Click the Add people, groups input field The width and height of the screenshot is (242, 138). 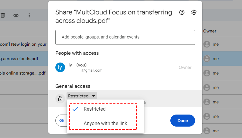tap(125, 37)
